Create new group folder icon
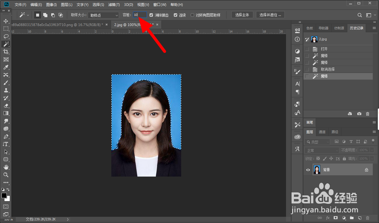Viewport: 379px width, 223px height. tap(351, 218)
